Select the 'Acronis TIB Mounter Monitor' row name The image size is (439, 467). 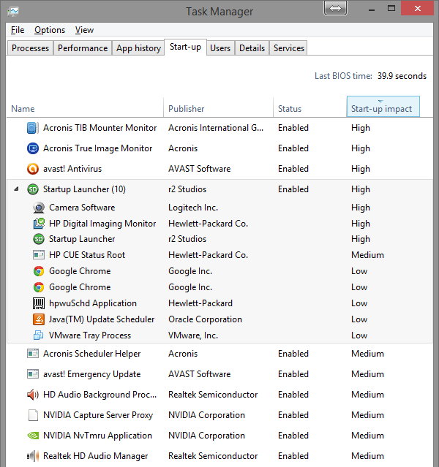click(x=100, y=128)
